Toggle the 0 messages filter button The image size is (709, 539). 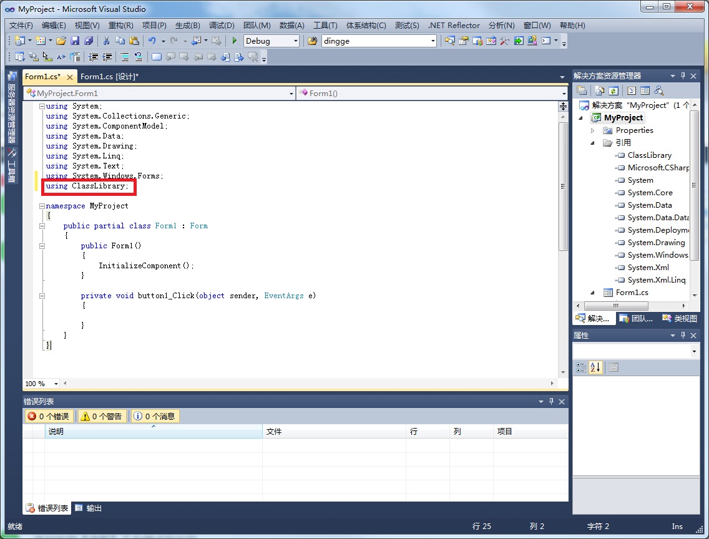(155, 416)
